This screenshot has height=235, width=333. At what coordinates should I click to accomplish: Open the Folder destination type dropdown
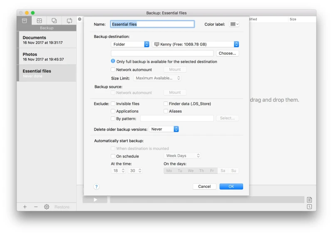[x=130, y=44]
